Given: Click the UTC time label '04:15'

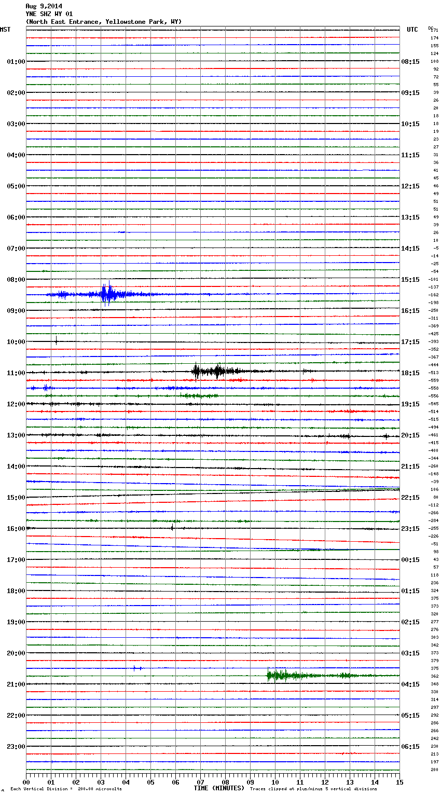Looking at the screenshot, I should click(x=410, y=684).
